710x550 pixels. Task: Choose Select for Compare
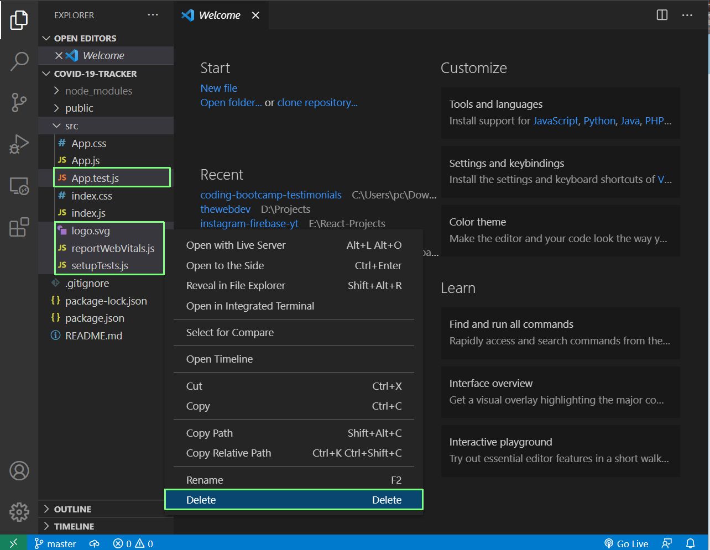point(294,332)
